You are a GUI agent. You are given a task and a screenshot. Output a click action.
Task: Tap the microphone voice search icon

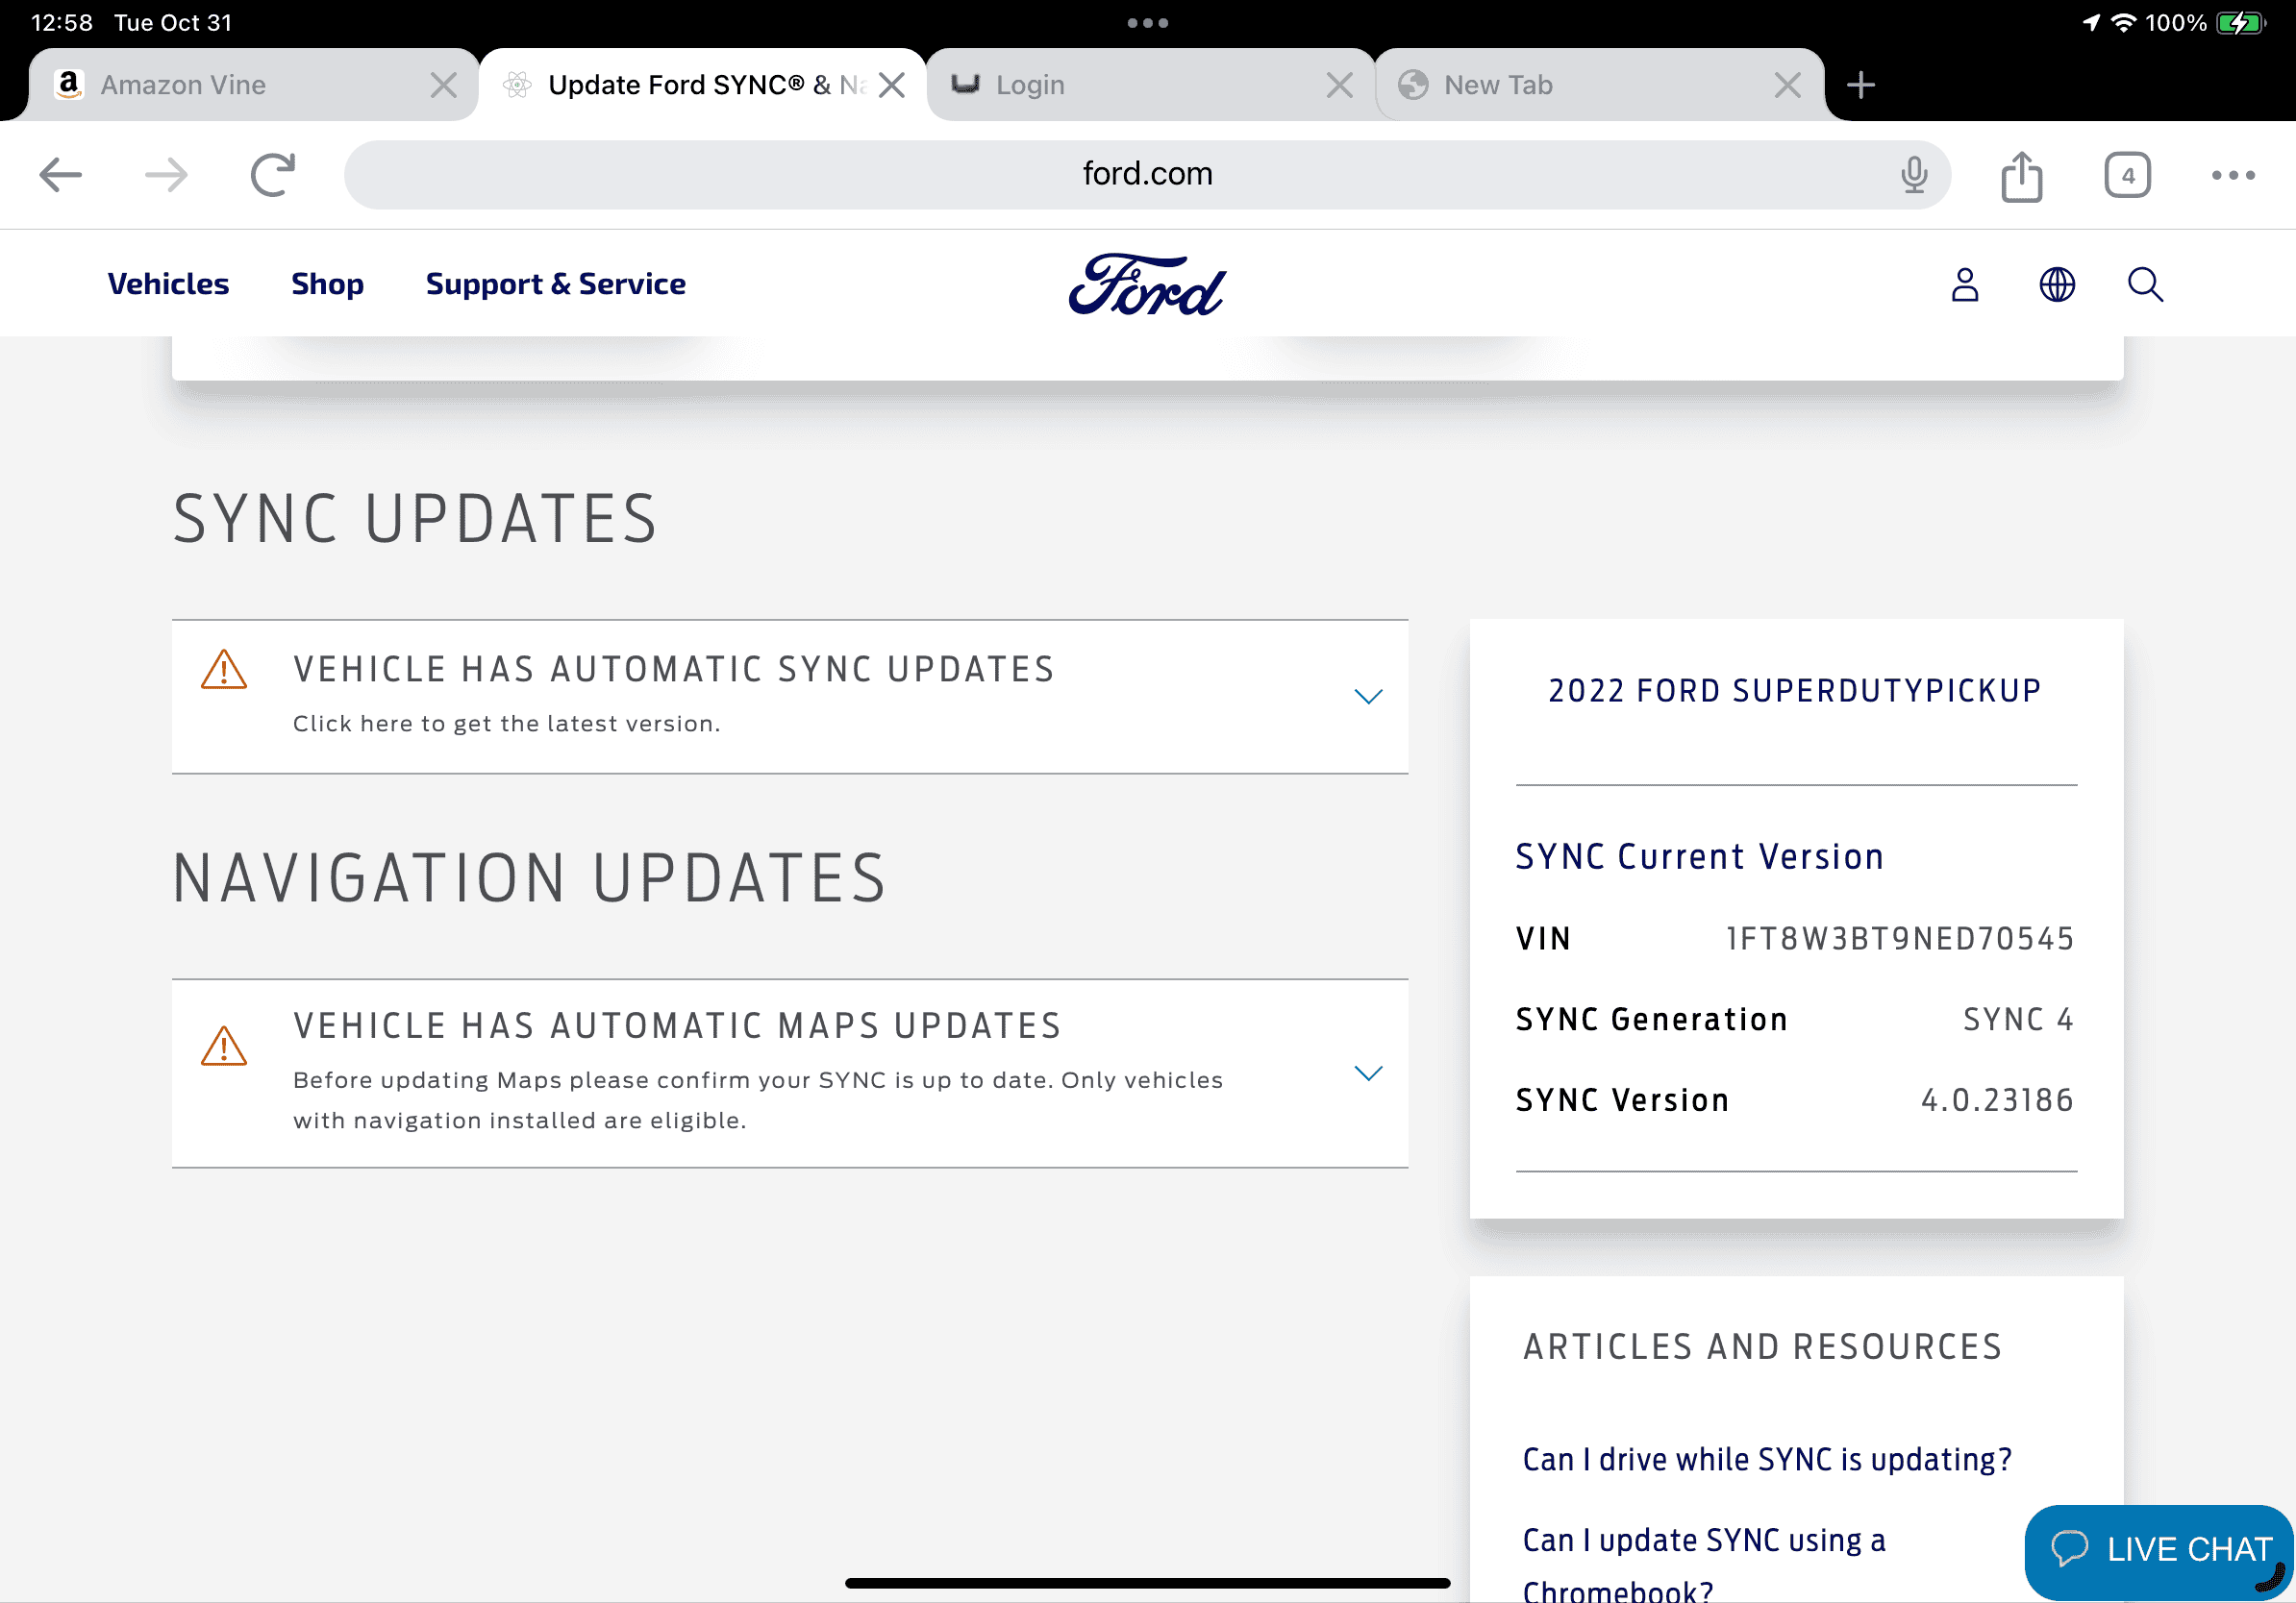[1913, 175]
